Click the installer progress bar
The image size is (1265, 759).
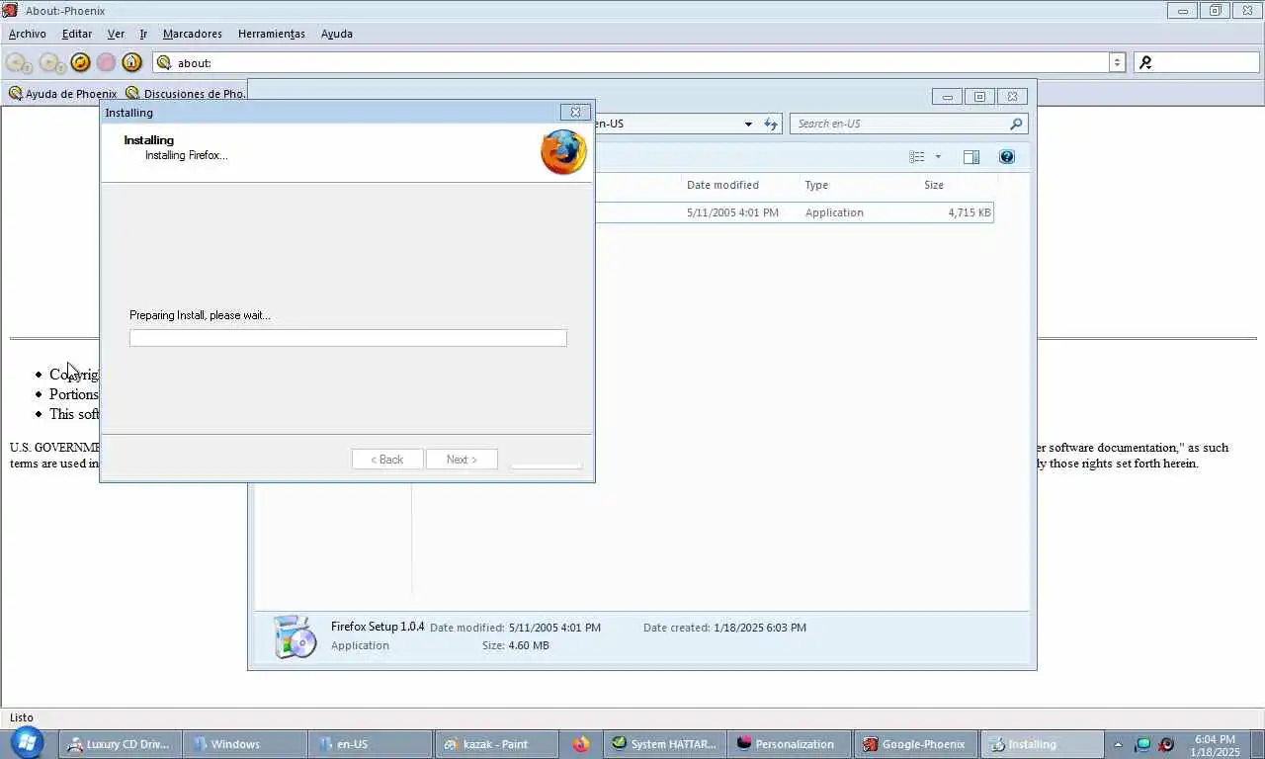click(348, 338)
